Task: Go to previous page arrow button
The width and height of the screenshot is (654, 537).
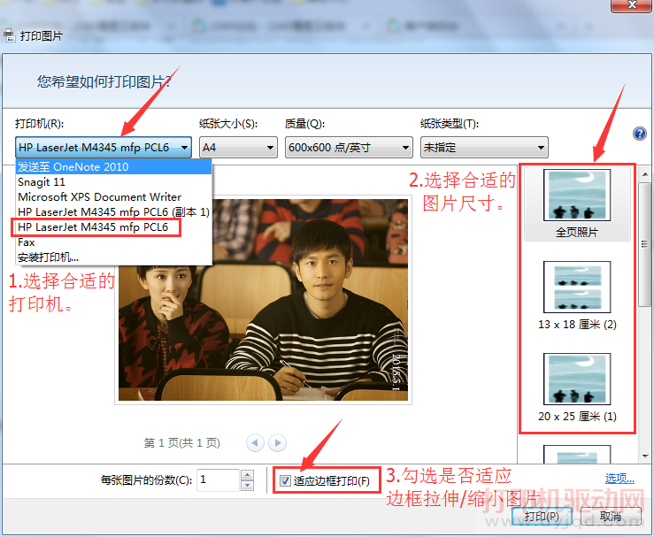Action: coord(255,442)
